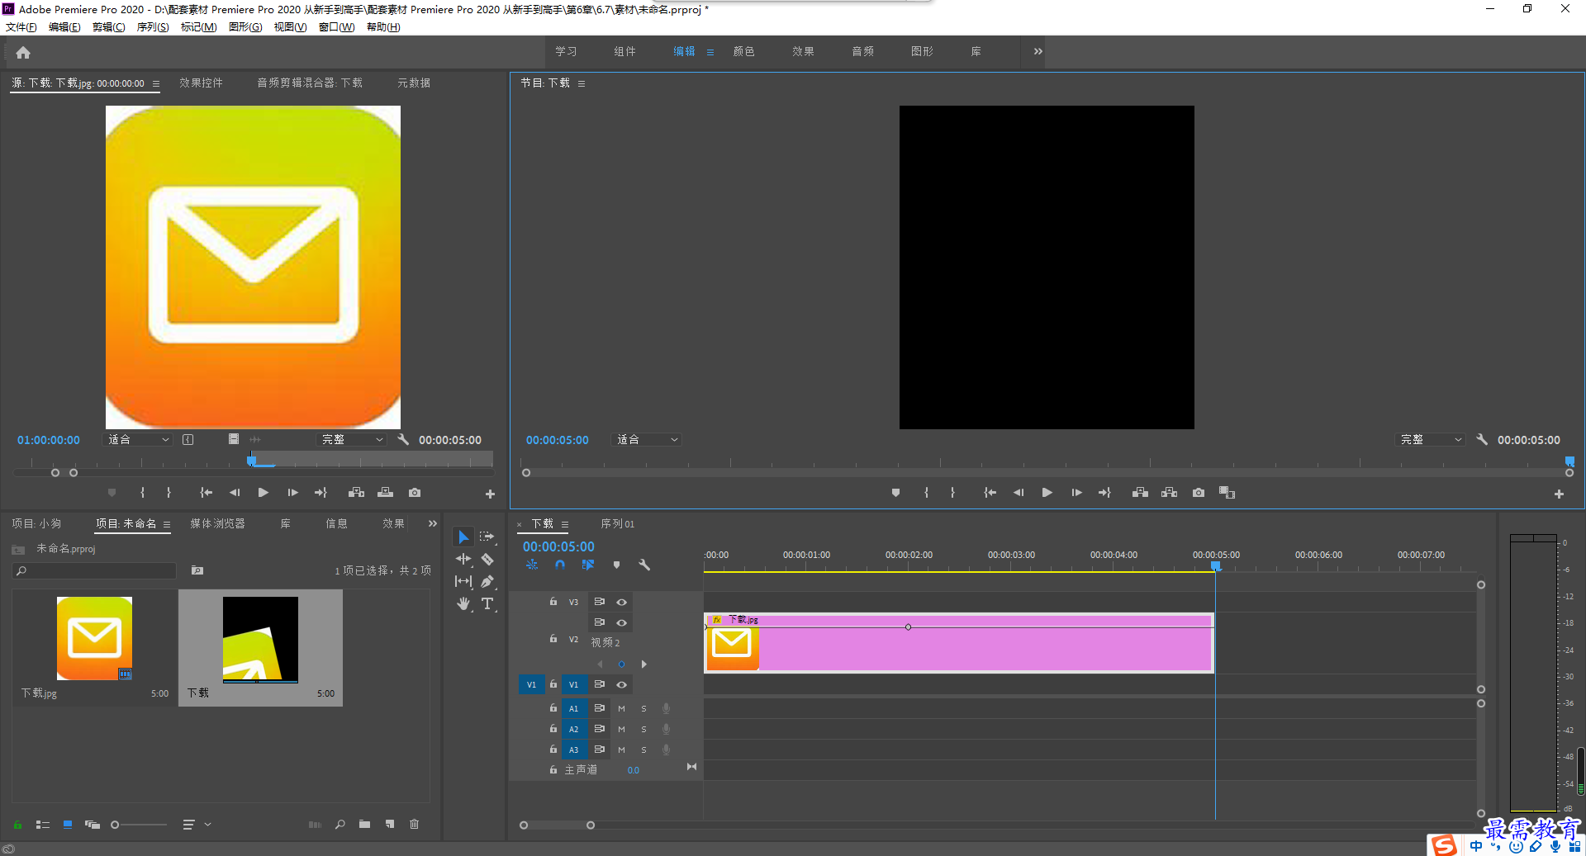Add marker in timeline header

pyautogui.click(x=616, y=565)
